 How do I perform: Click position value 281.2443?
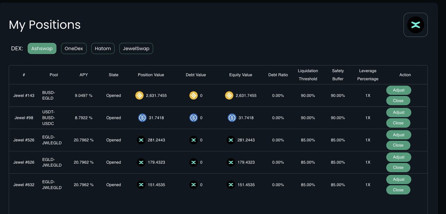pos(156,140)
